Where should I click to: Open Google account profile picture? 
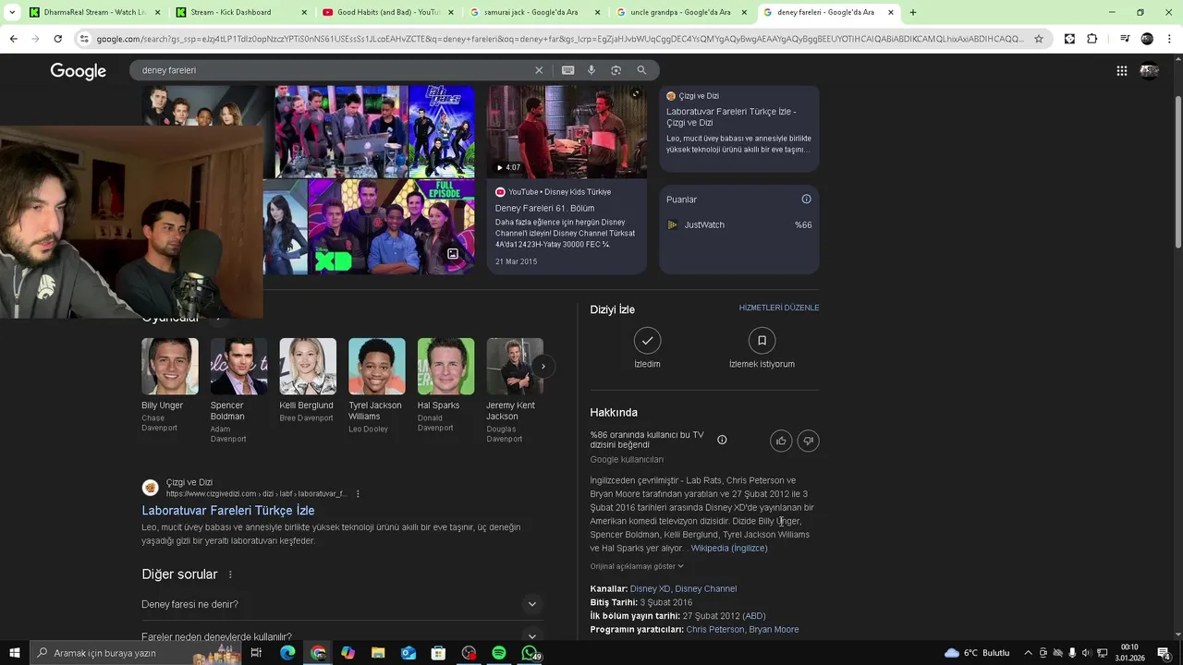click(1150, 70)
